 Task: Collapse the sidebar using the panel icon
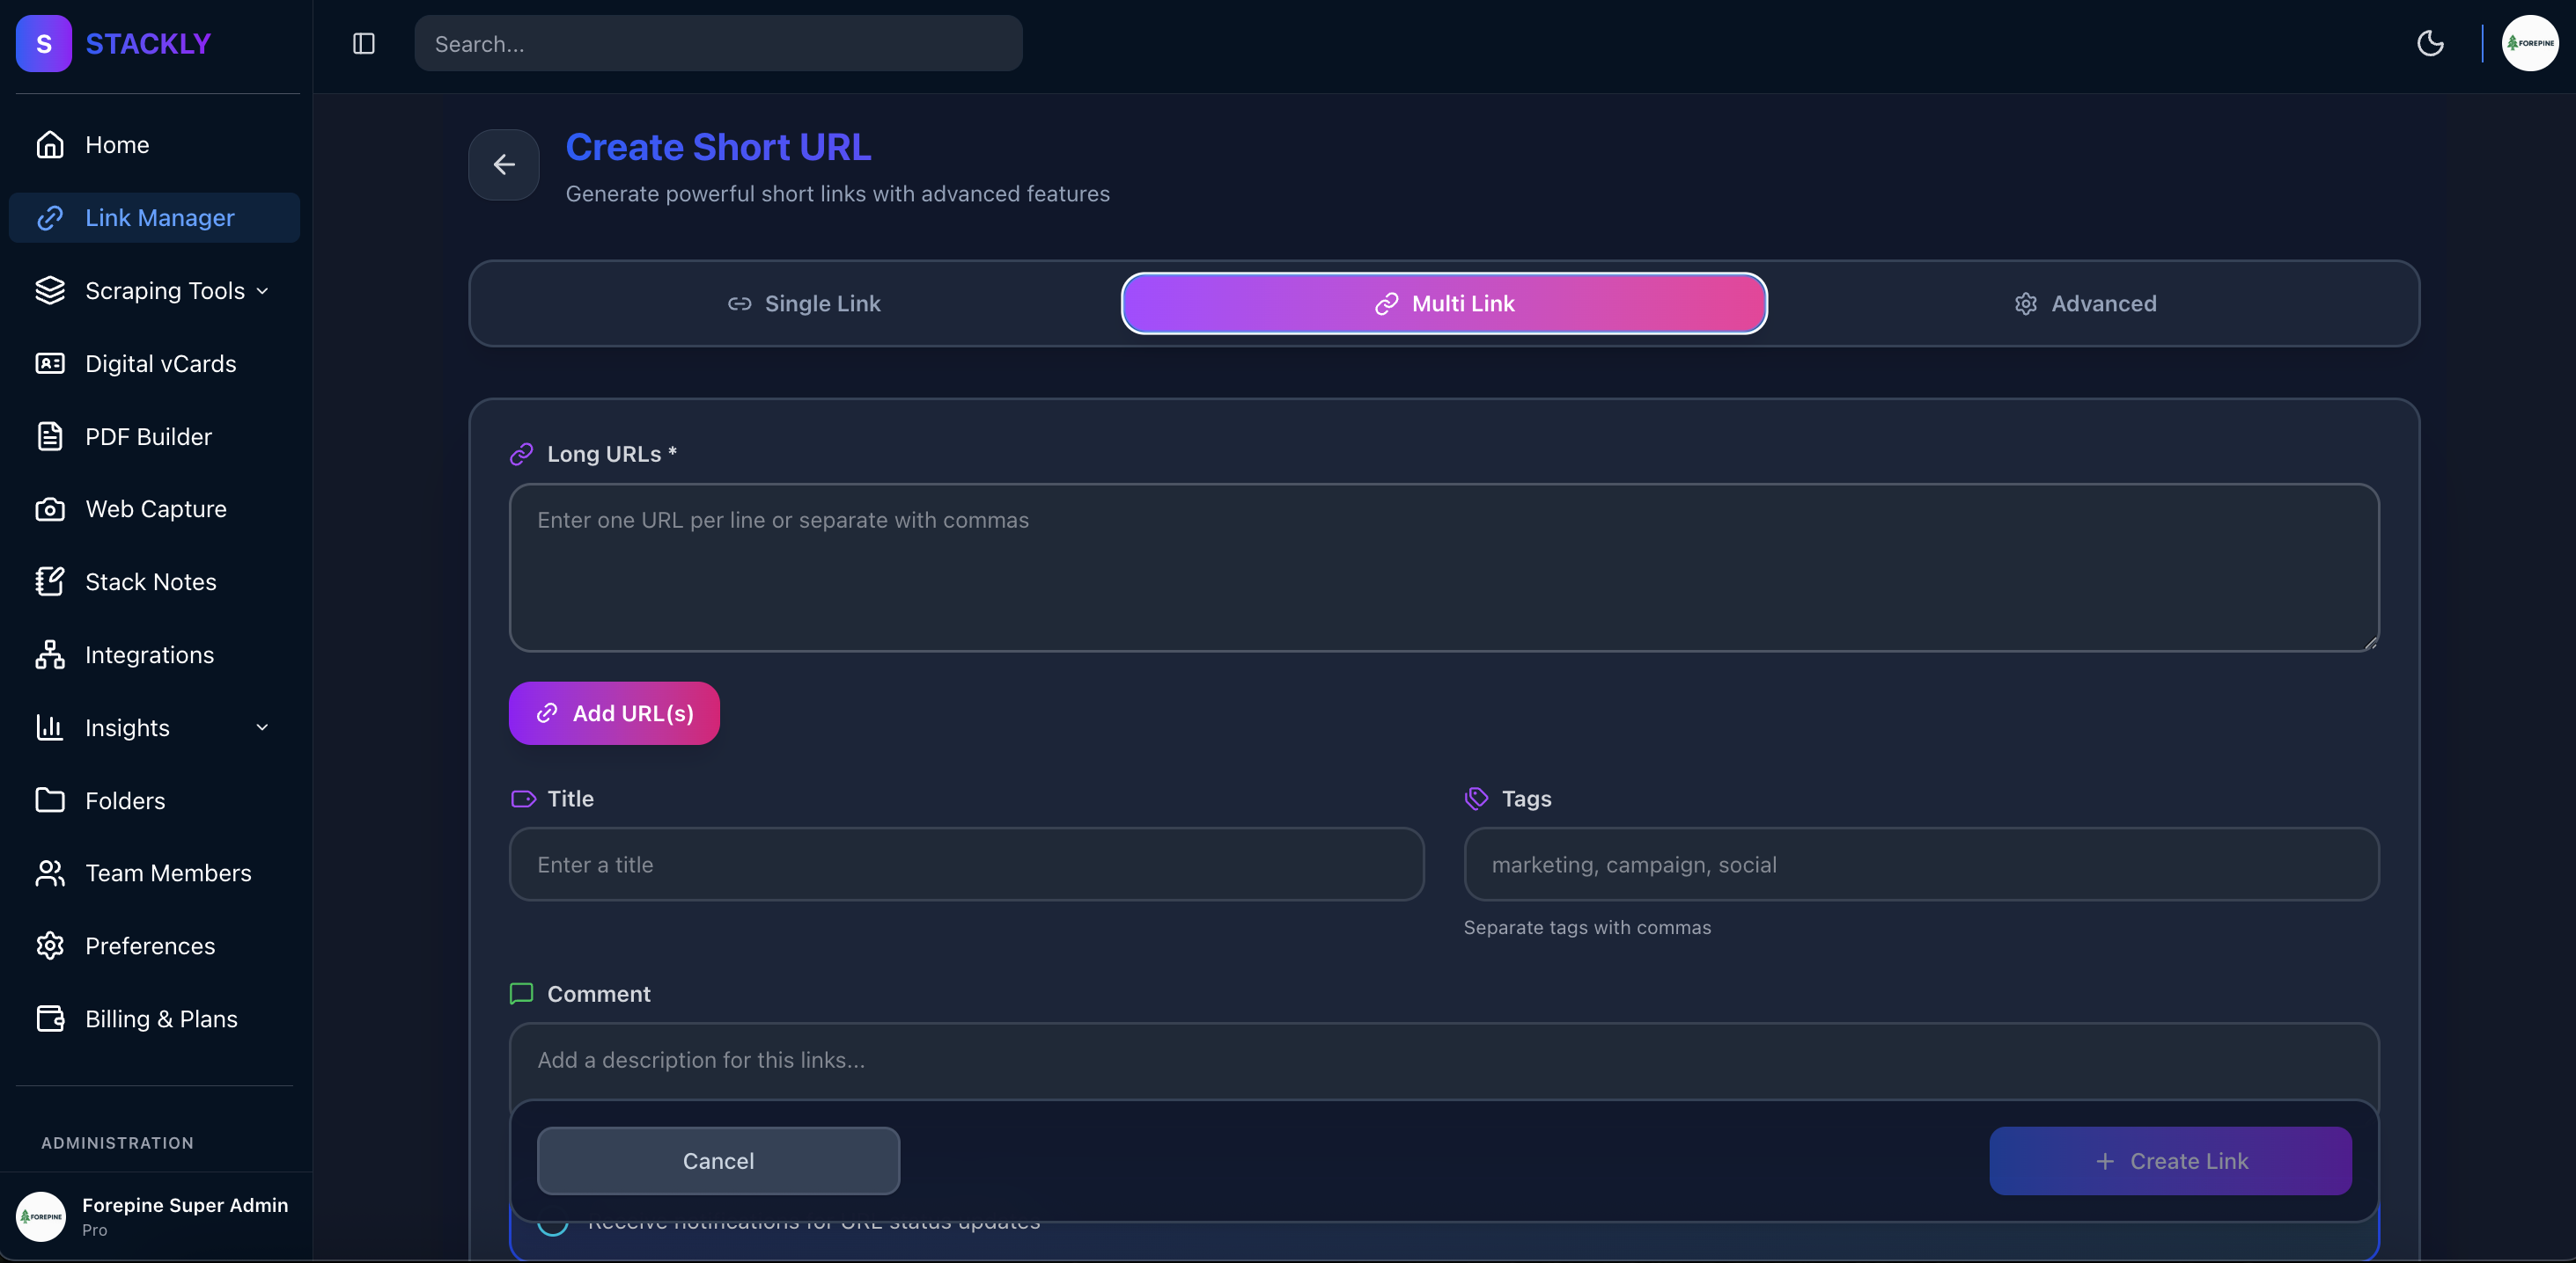362,43
